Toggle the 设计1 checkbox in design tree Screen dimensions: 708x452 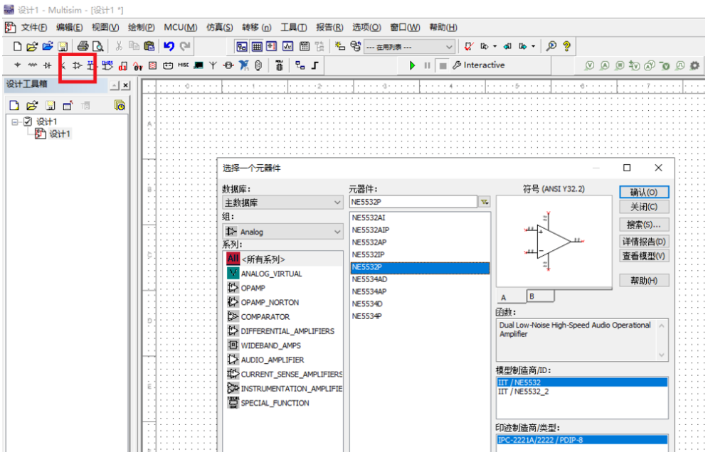click(x=28, y=122)
